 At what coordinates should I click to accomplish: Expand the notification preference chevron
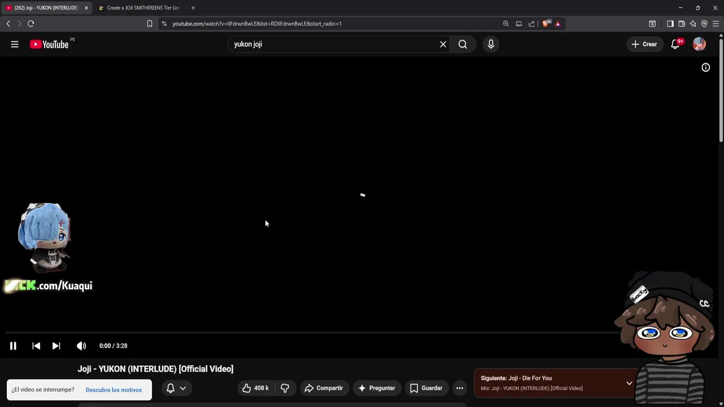(x=183, y=388)
